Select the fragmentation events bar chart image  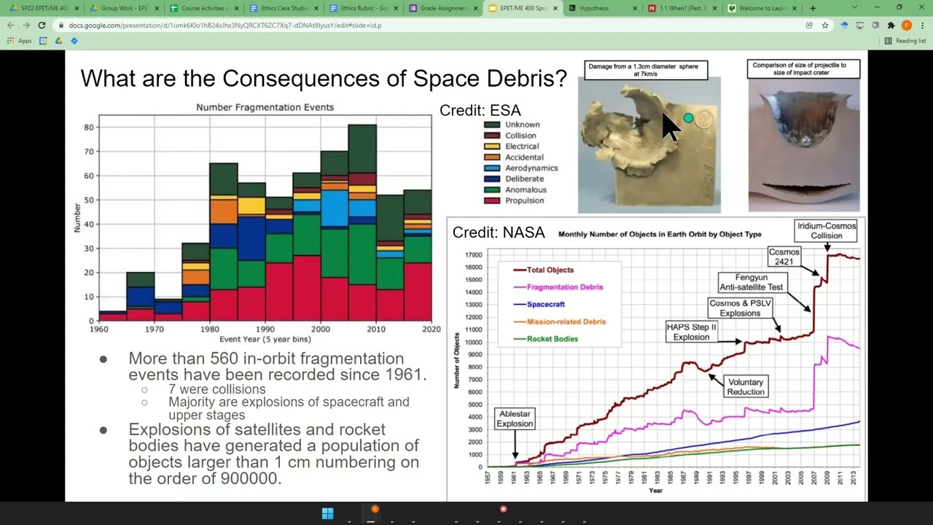coord(254,222)
